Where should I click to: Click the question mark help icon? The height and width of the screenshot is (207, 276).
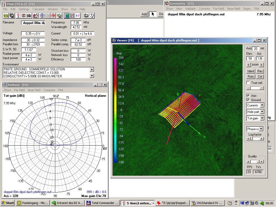[92, 16]
